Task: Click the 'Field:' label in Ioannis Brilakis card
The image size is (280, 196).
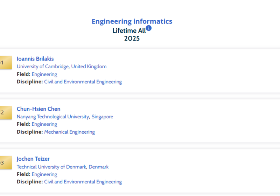Action: [x=23, y=74]
